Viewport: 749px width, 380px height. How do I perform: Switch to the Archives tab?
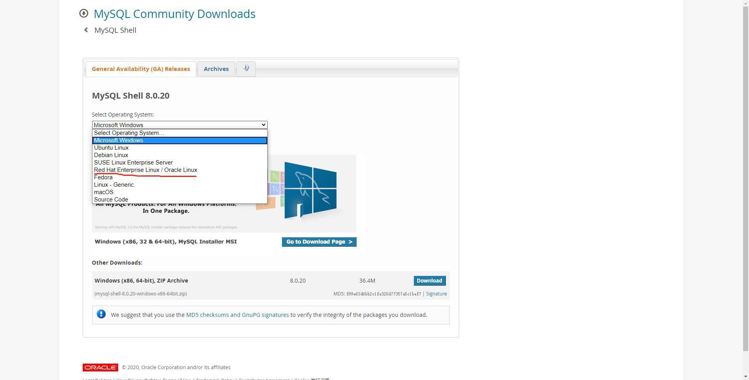pos(216,69)
